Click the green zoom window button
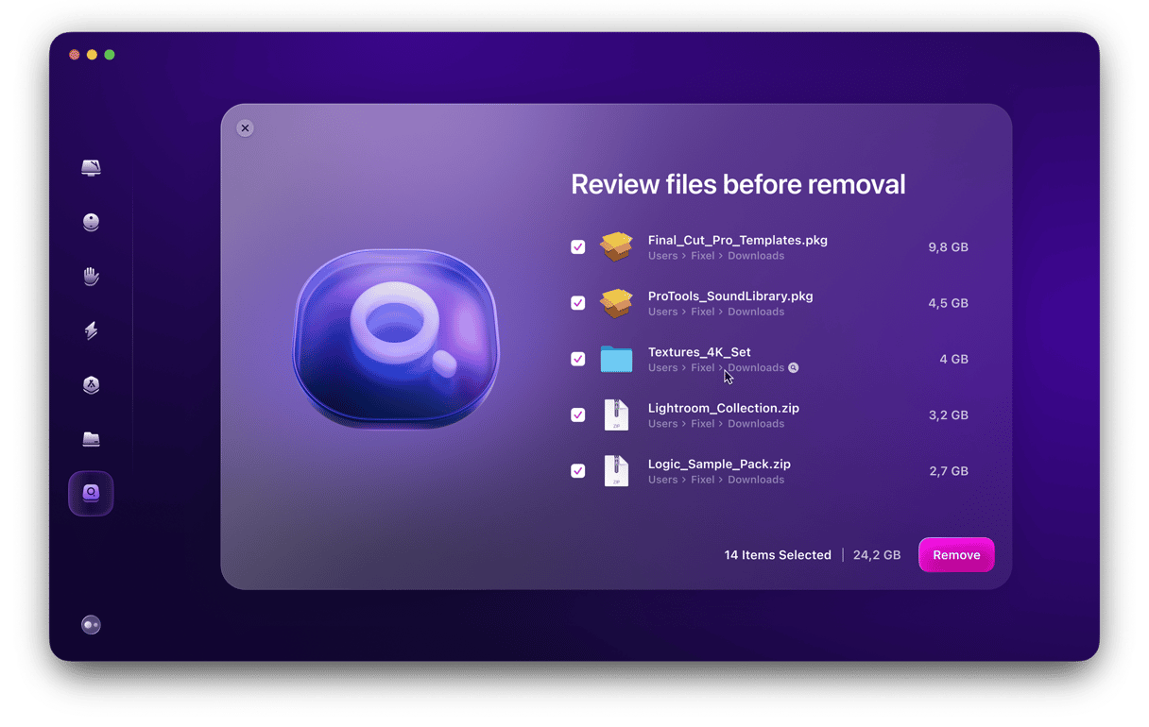The height and width of the screenshot is (727, 1149). click(110, 55)
